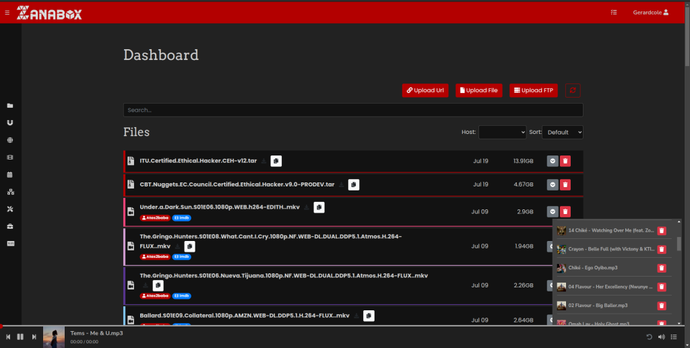Remove 02 Flavour - Big Baller.mp3 from playlist
This screenshot has width=690, height=348.
pos(662,306)
